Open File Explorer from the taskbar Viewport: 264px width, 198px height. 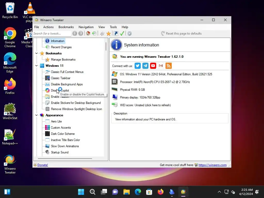tap(126, 192)
